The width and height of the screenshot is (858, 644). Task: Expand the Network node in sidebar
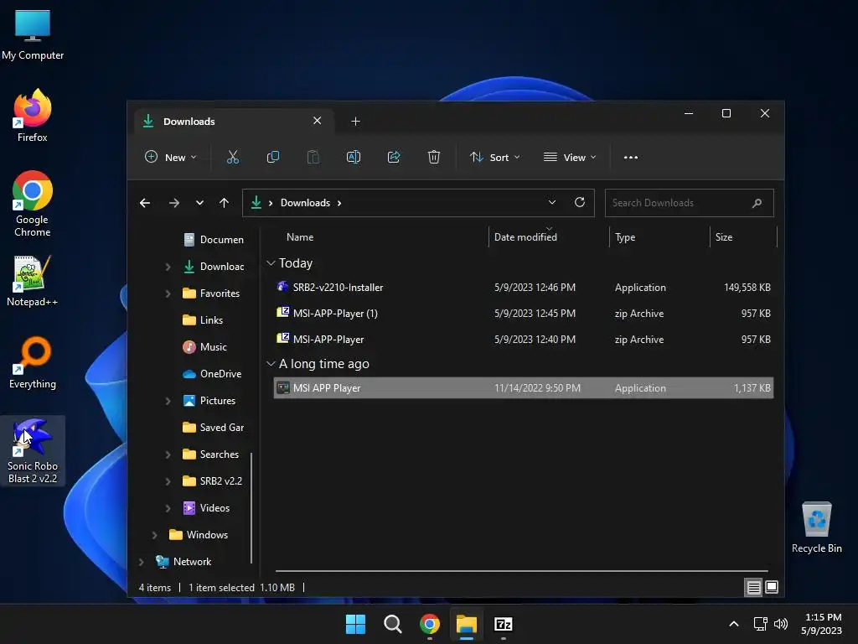tap(141, 562)
